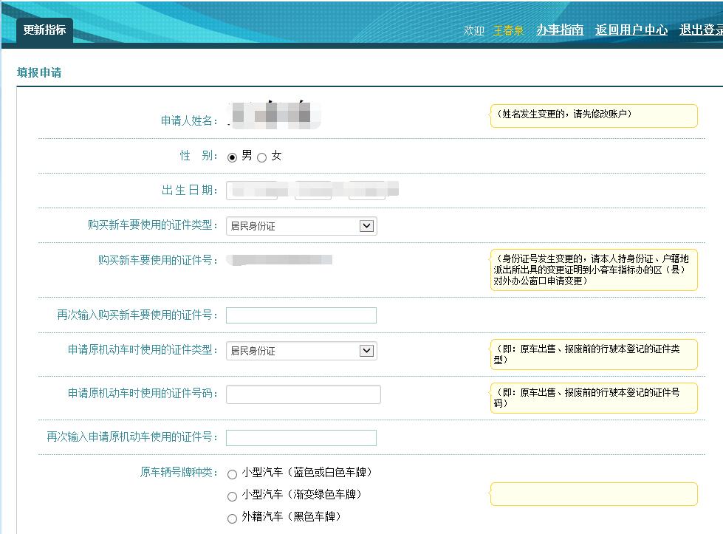Select the 女 gender radio button
This screenshot has height=534, width=723.
pos(261,156)
